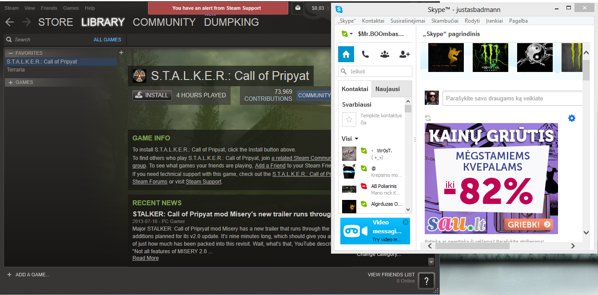
Task: Click the favorites star placeholder in Skype
Action: coord(349,119)
